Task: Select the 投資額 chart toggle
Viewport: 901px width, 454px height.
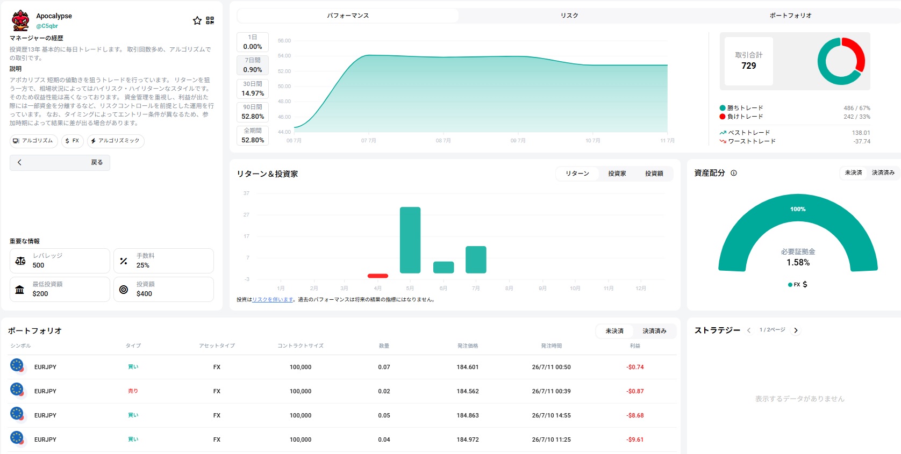Action: pyautogui.click(x=654, y=174)
